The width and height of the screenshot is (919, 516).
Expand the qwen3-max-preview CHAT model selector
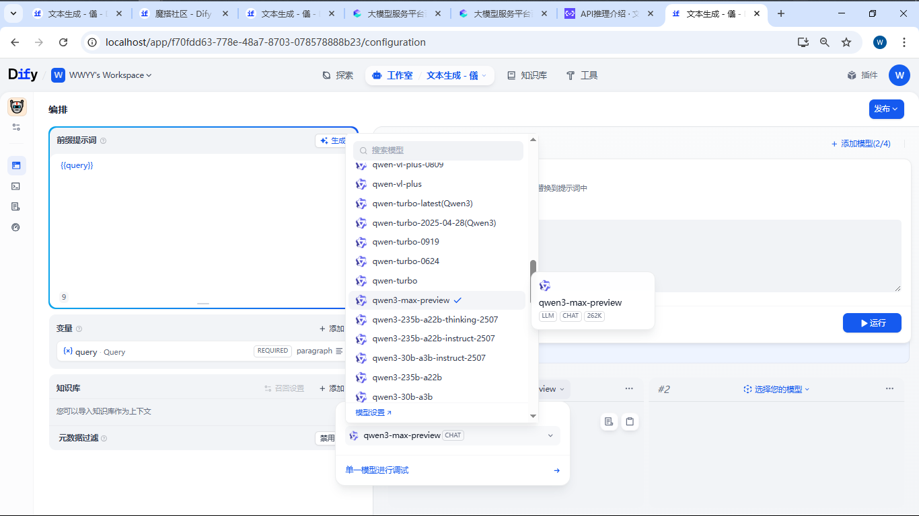click(x=453, y=435)
